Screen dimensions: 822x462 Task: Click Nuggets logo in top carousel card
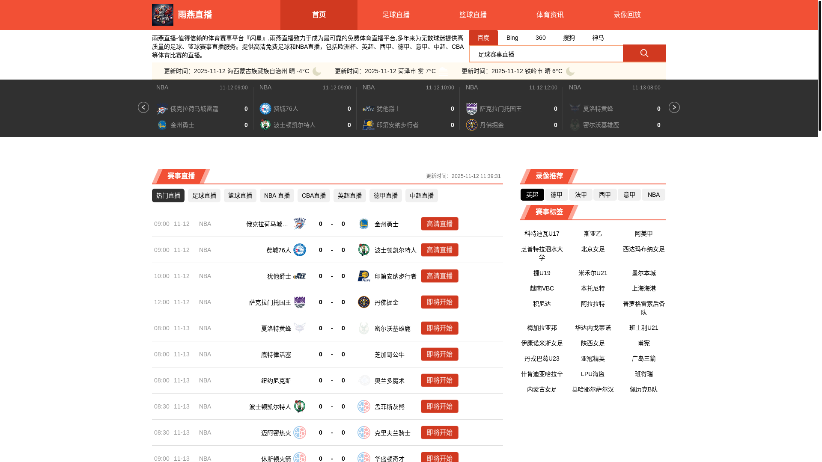tap(472, 125)
